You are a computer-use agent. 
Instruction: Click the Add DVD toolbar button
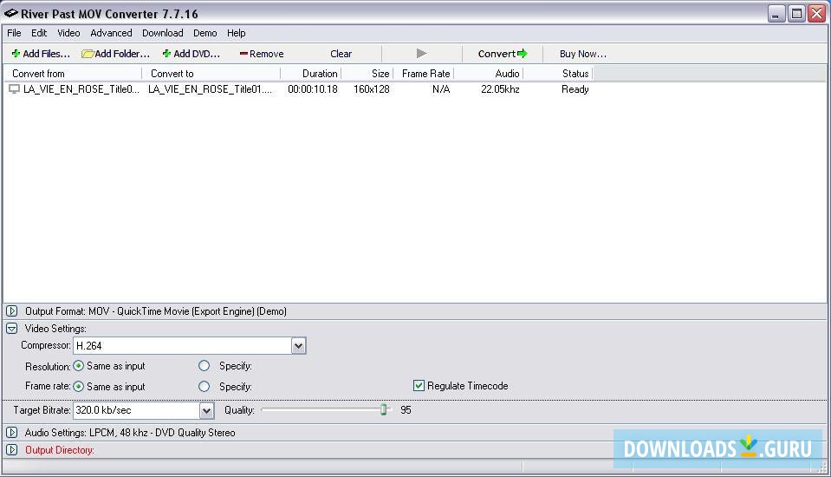(191, 54)
